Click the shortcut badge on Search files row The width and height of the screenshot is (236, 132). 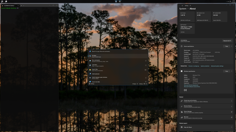coord(145,70)
